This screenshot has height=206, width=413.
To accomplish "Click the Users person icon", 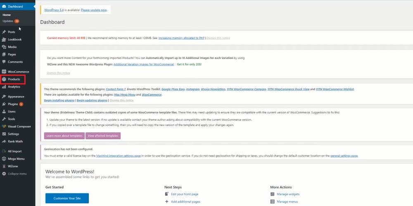I will 4,111.
